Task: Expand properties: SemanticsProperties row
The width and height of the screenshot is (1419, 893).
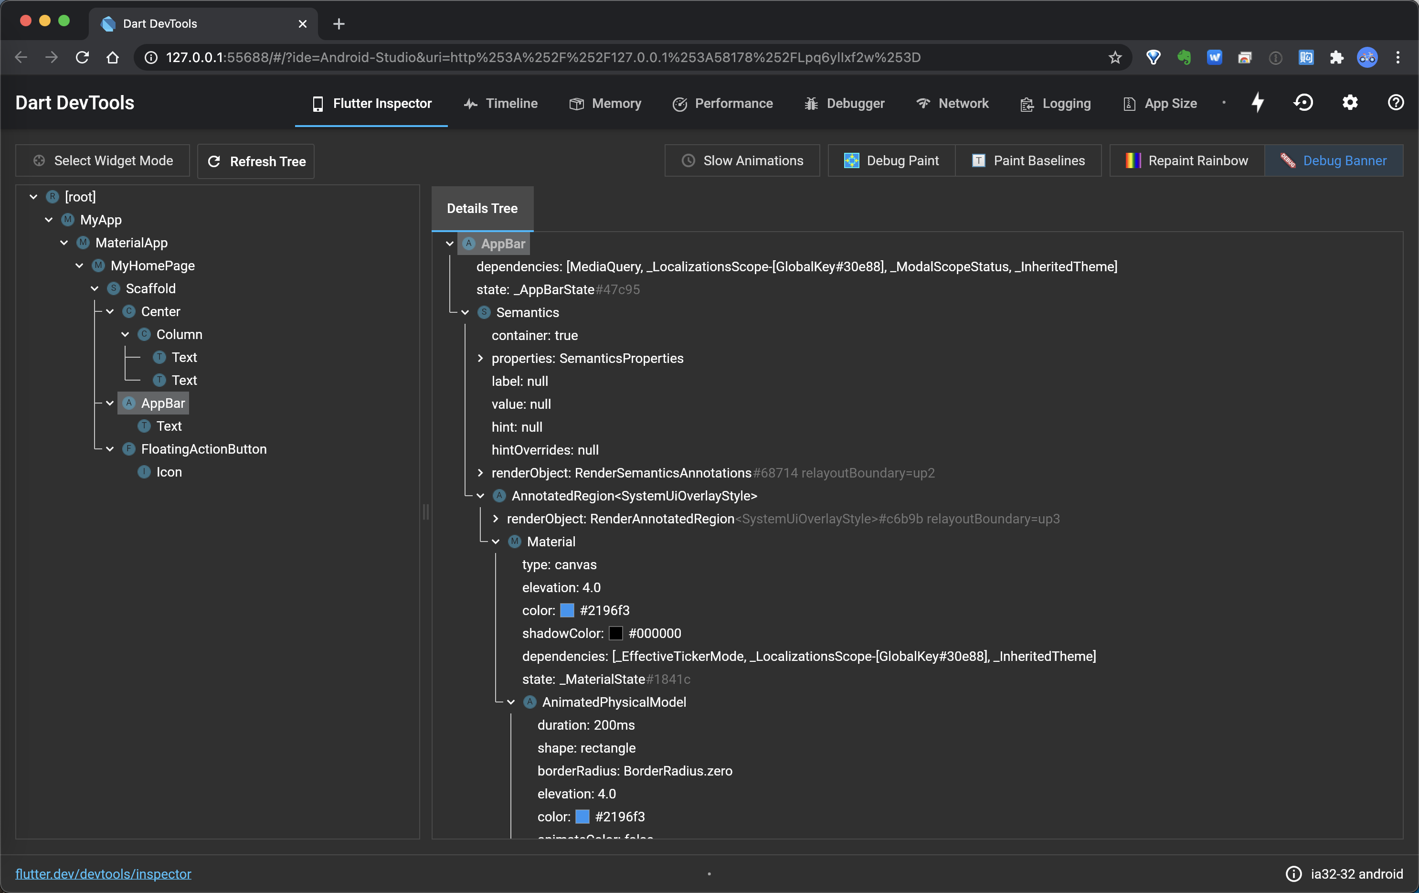Action: pos(480,358)
